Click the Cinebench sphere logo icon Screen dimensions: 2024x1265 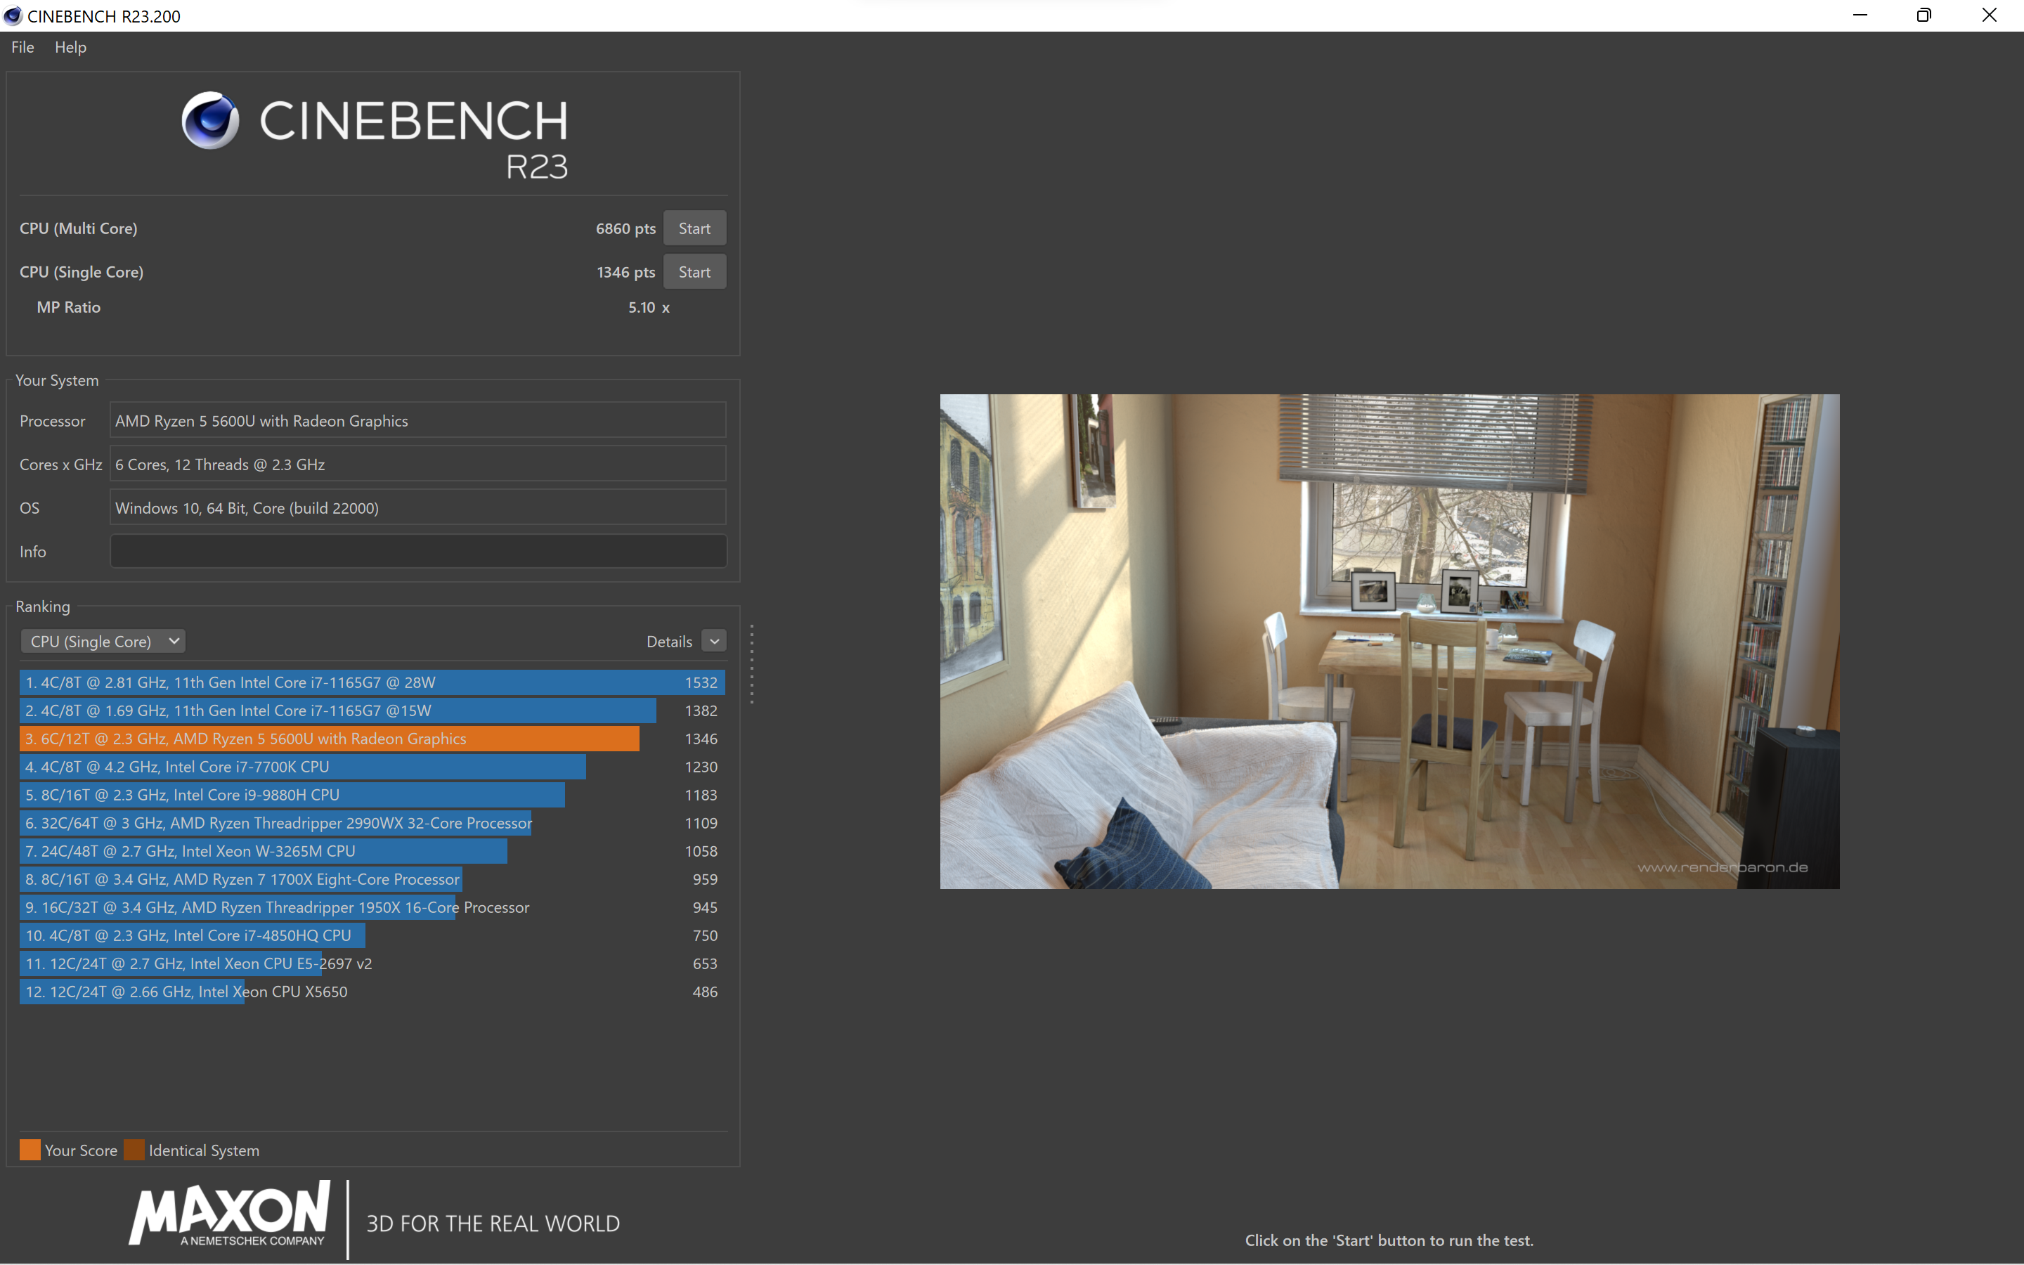pos(210,120)
